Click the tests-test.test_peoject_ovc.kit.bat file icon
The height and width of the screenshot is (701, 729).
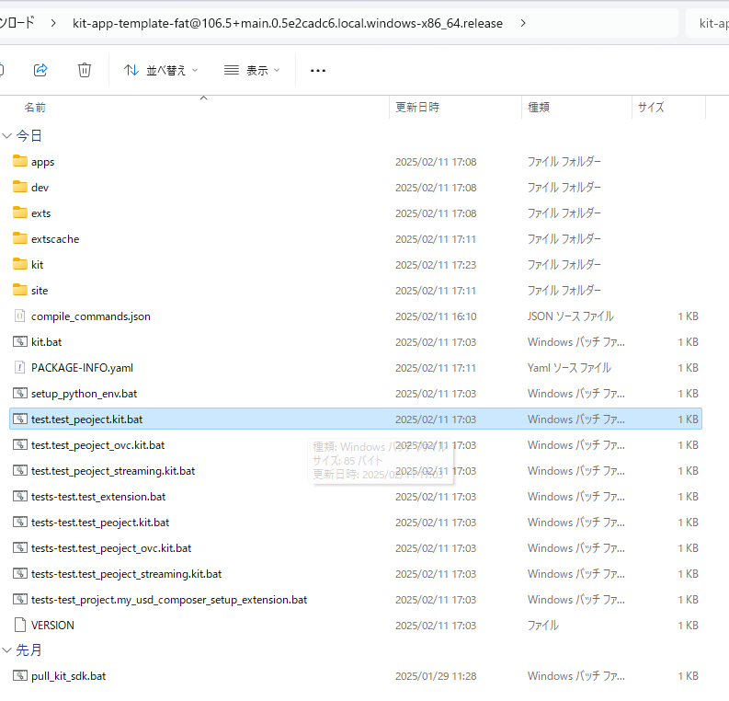point(19,548)
